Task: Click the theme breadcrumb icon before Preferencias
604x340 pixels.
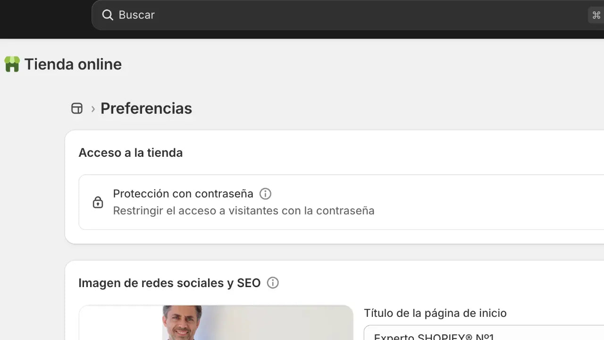Action: pyautogui.click(x=76, y=108)
